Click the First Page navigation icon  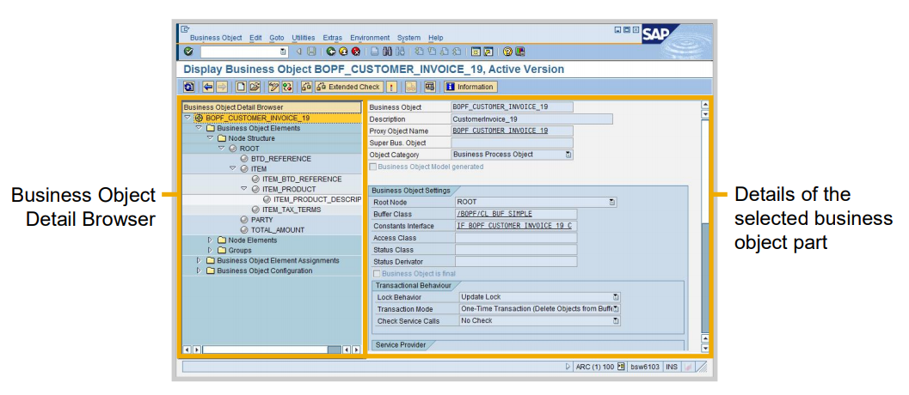point(419,52)
